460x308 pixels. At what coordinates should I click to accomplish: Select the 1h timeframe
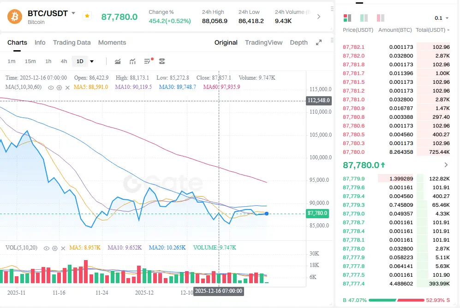[48, 61]
